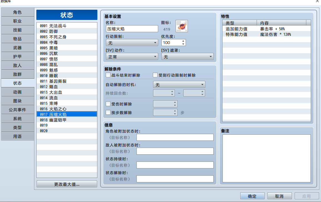The height and width of the screenshot is (202, 321).
Task: Select state 0001 无法战斗
Action: [x=67, y=25]
